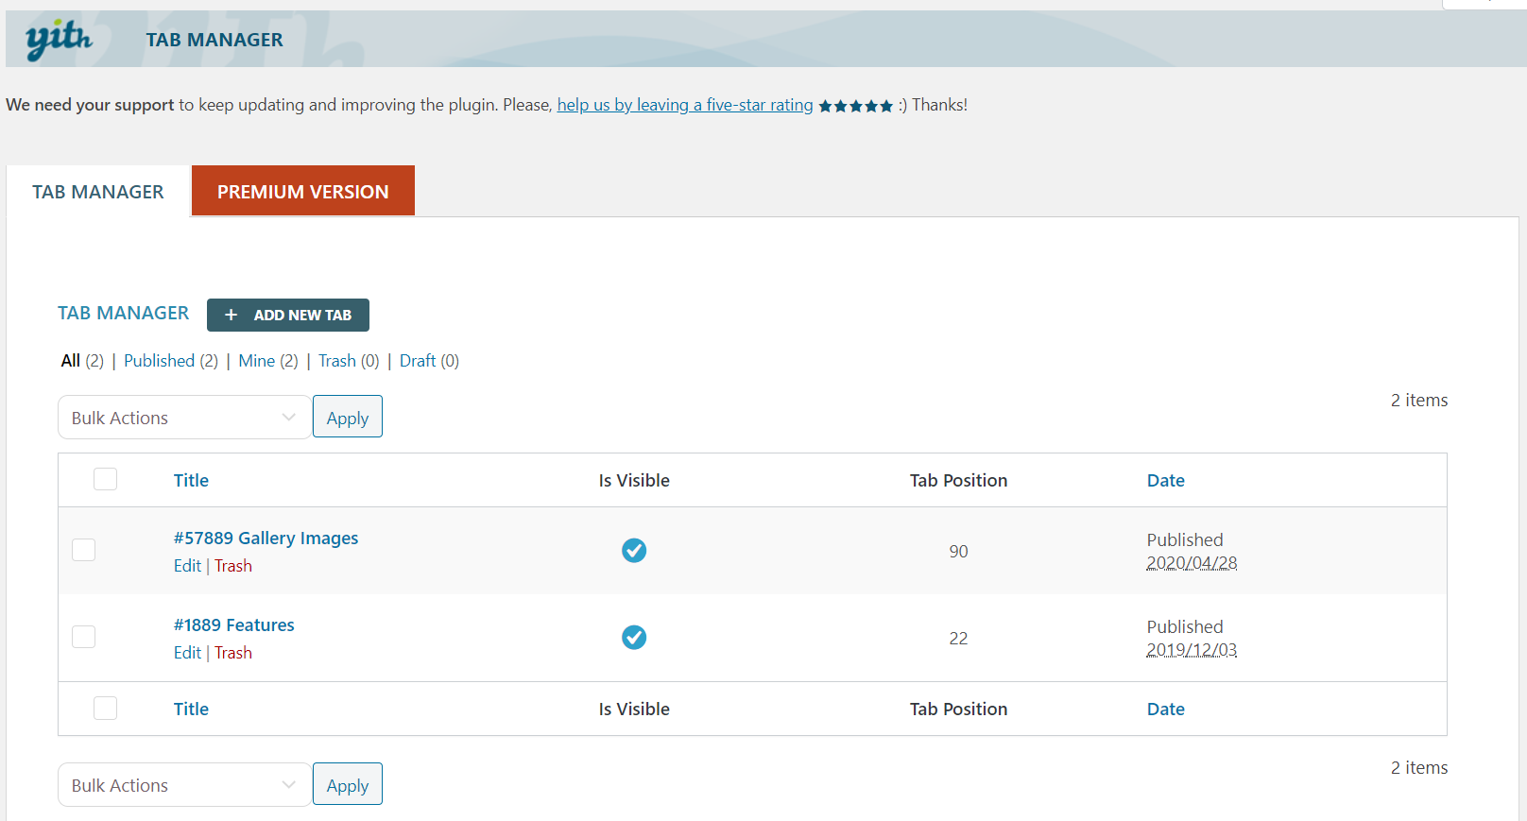Open the bottom Bulk Actions dropdown
This screenshot has width=1527, height=821.
pos(184,785)
